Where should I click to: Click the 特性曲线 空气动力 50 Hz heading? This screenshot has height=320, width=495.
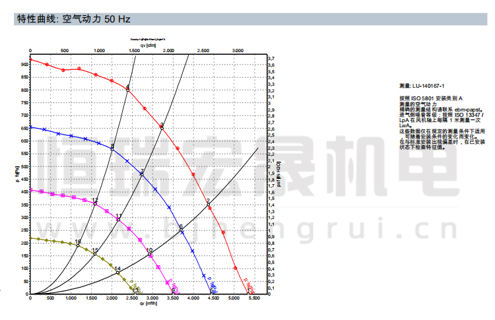pos(73,19)
